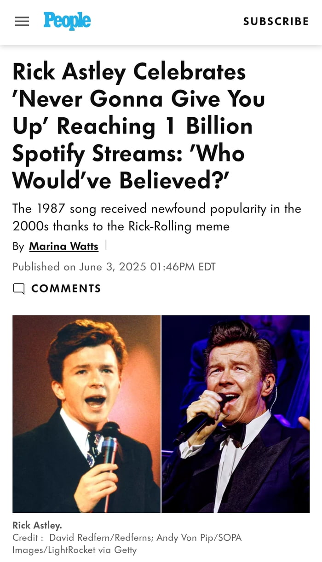Click the bold 'Rick Astley.' photo caption
This screenshot has width=322, height=562.
[x=37, y=525]
